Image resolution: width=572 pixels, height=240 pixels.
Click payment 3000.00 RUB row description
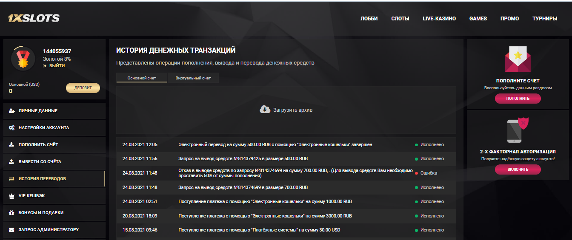coord(265,216)
